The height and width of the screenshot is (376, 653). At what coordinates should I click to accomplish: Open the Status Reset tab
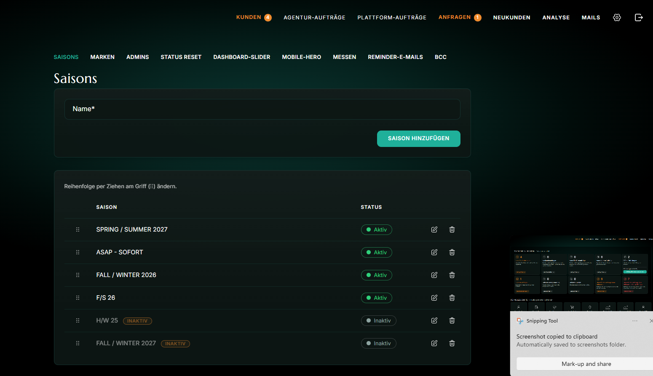(181, 57)
